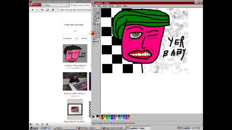This screenshot has width=232, height=130.
Task: Switch to 'untitled - Paint' taskbar button
Action: 138,128
